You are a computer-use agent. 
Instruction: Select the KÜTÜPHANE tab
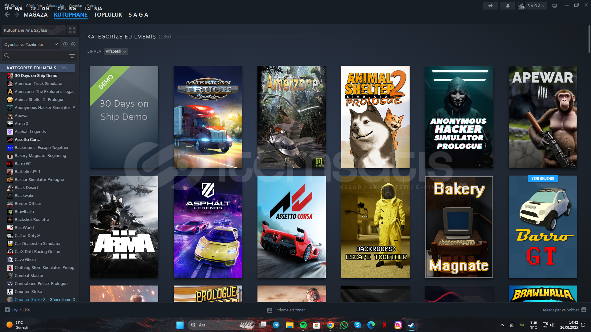71,15
